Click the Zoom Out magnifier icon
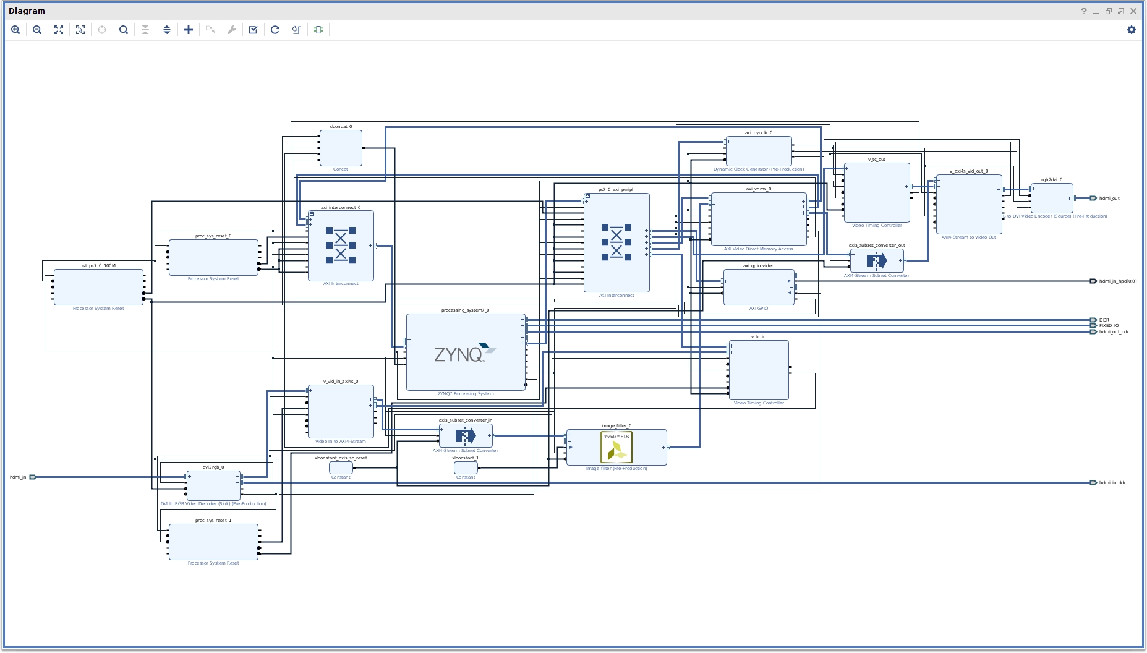This screenshot has height=653, width=1147. tap(37, 30)
